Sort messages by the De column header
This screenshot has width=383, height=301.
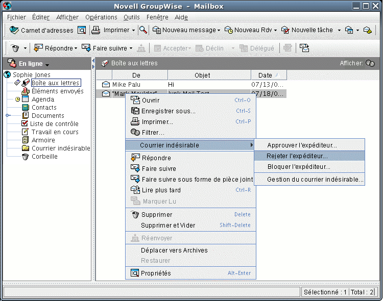140,75
